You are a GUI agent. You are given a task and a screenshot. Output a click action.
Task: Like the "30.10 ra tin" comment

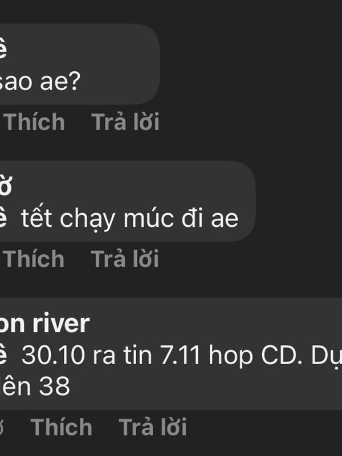click(62, 427)
